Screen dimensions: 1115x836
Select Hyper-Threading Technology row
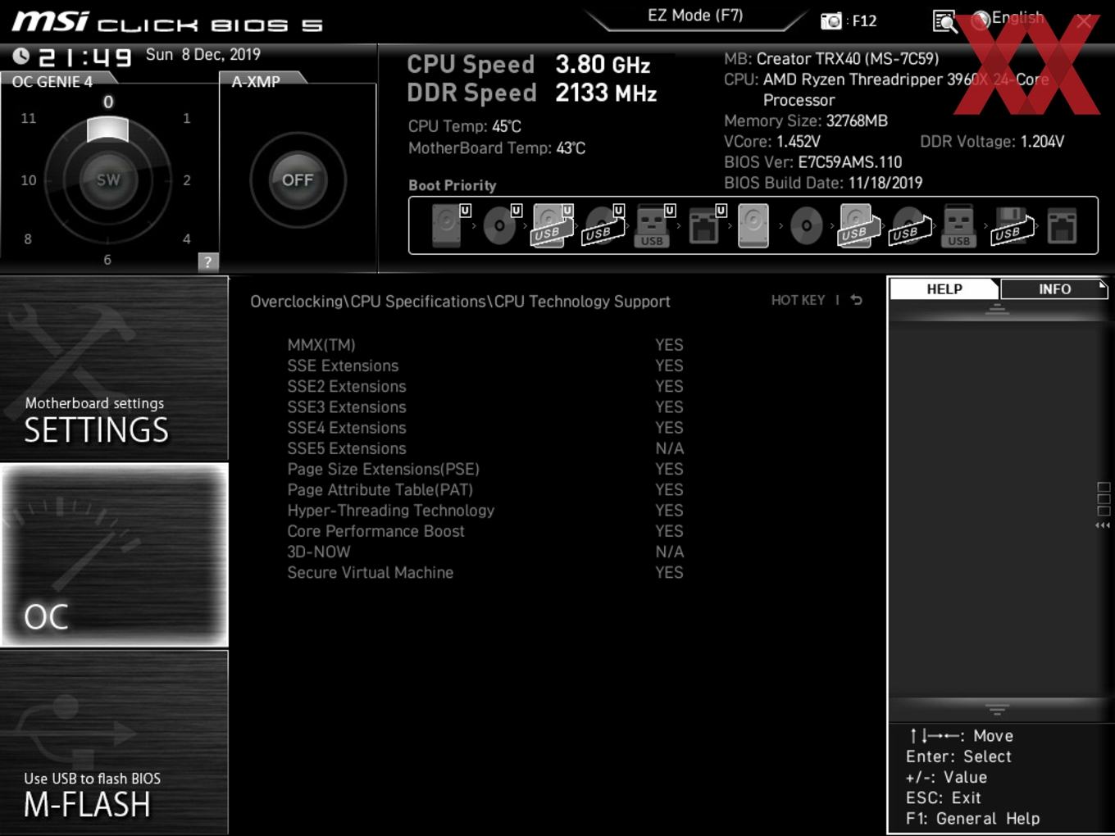485,511
